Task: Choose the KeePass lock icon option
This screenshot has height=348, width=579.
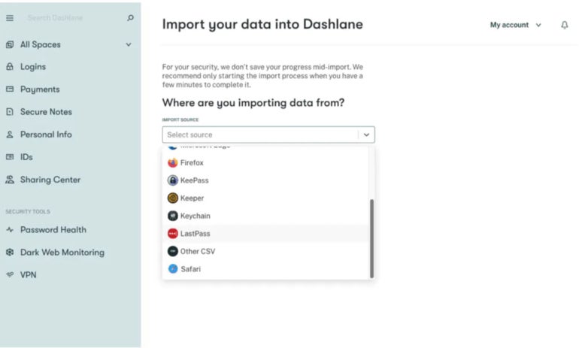Action: coord(173,180)
